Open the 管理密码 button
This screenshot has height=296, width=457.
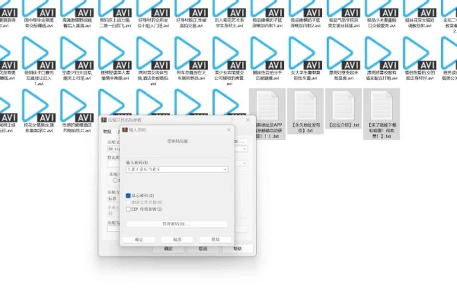(177, 224)
